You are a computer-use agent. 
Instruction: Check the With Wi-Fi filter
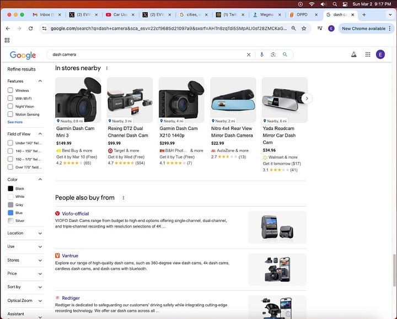[x=10, y=98]
